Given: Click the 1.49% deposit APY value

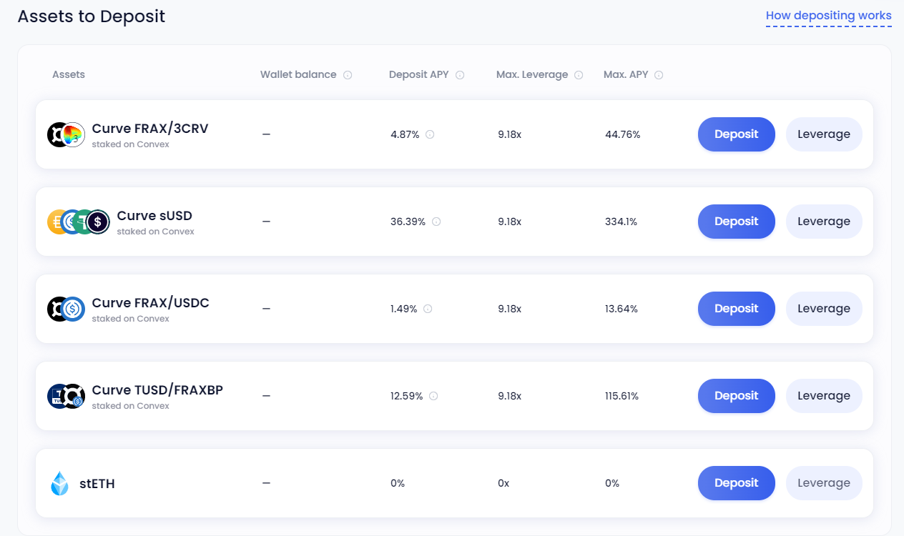Looking at the screenshot, I should (404, 309).
